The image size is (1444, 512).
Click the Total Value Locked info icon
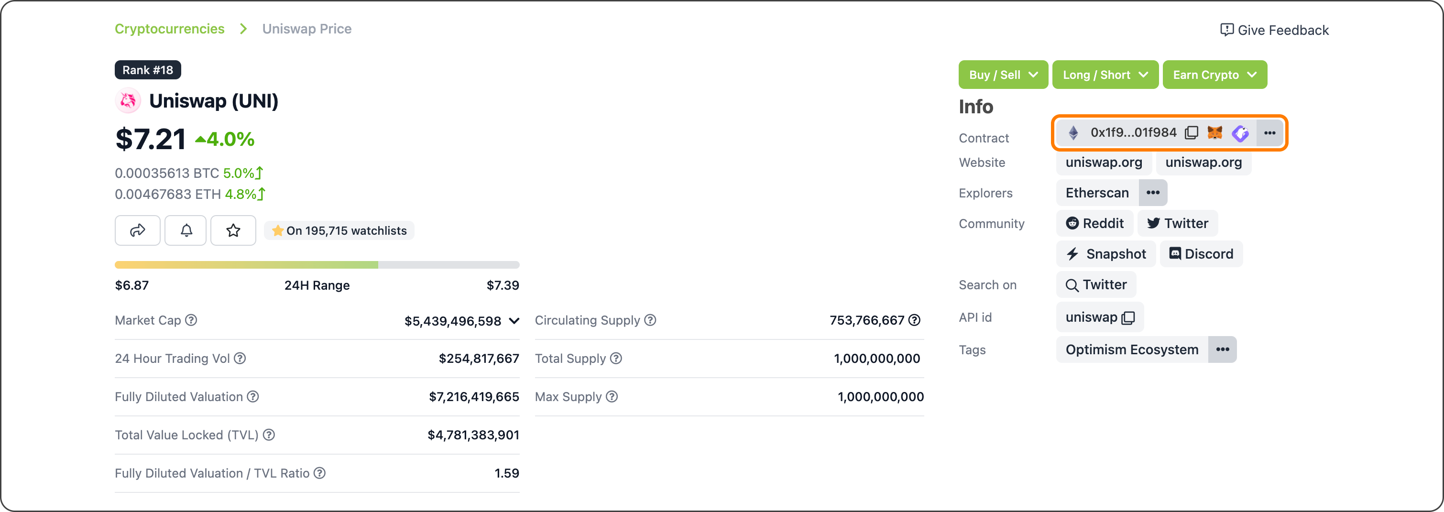coord(269,435)
